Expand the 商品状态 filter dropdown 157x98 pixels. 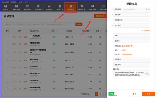click(24, 24)
